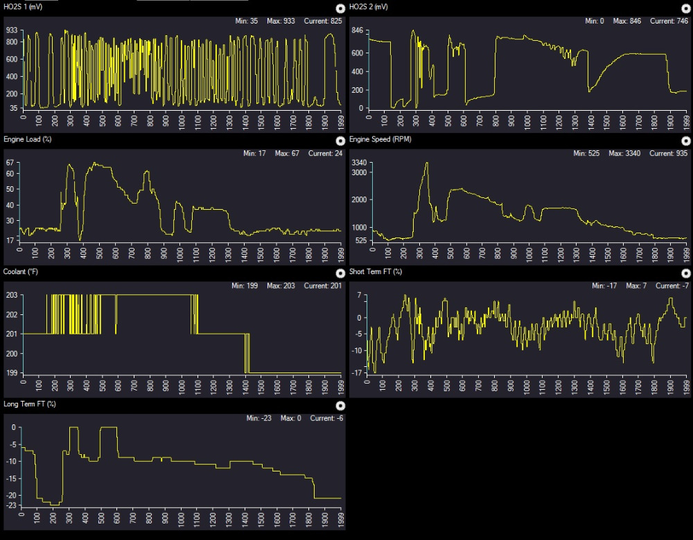Click the HO2S 2 graph options icon
Viewport: 693px width, 540px height.
[686, 8]
